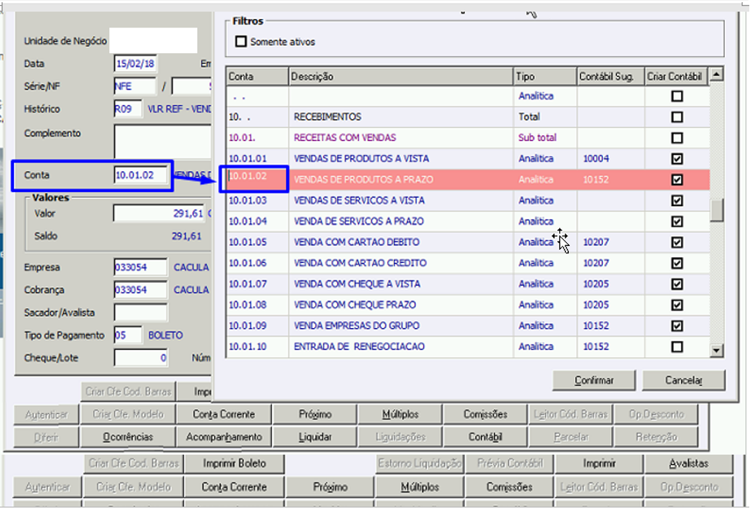Select the 10207 value for VENDA COM CARTAO CREDITO

pyautogui.click(x=596, y=263)
